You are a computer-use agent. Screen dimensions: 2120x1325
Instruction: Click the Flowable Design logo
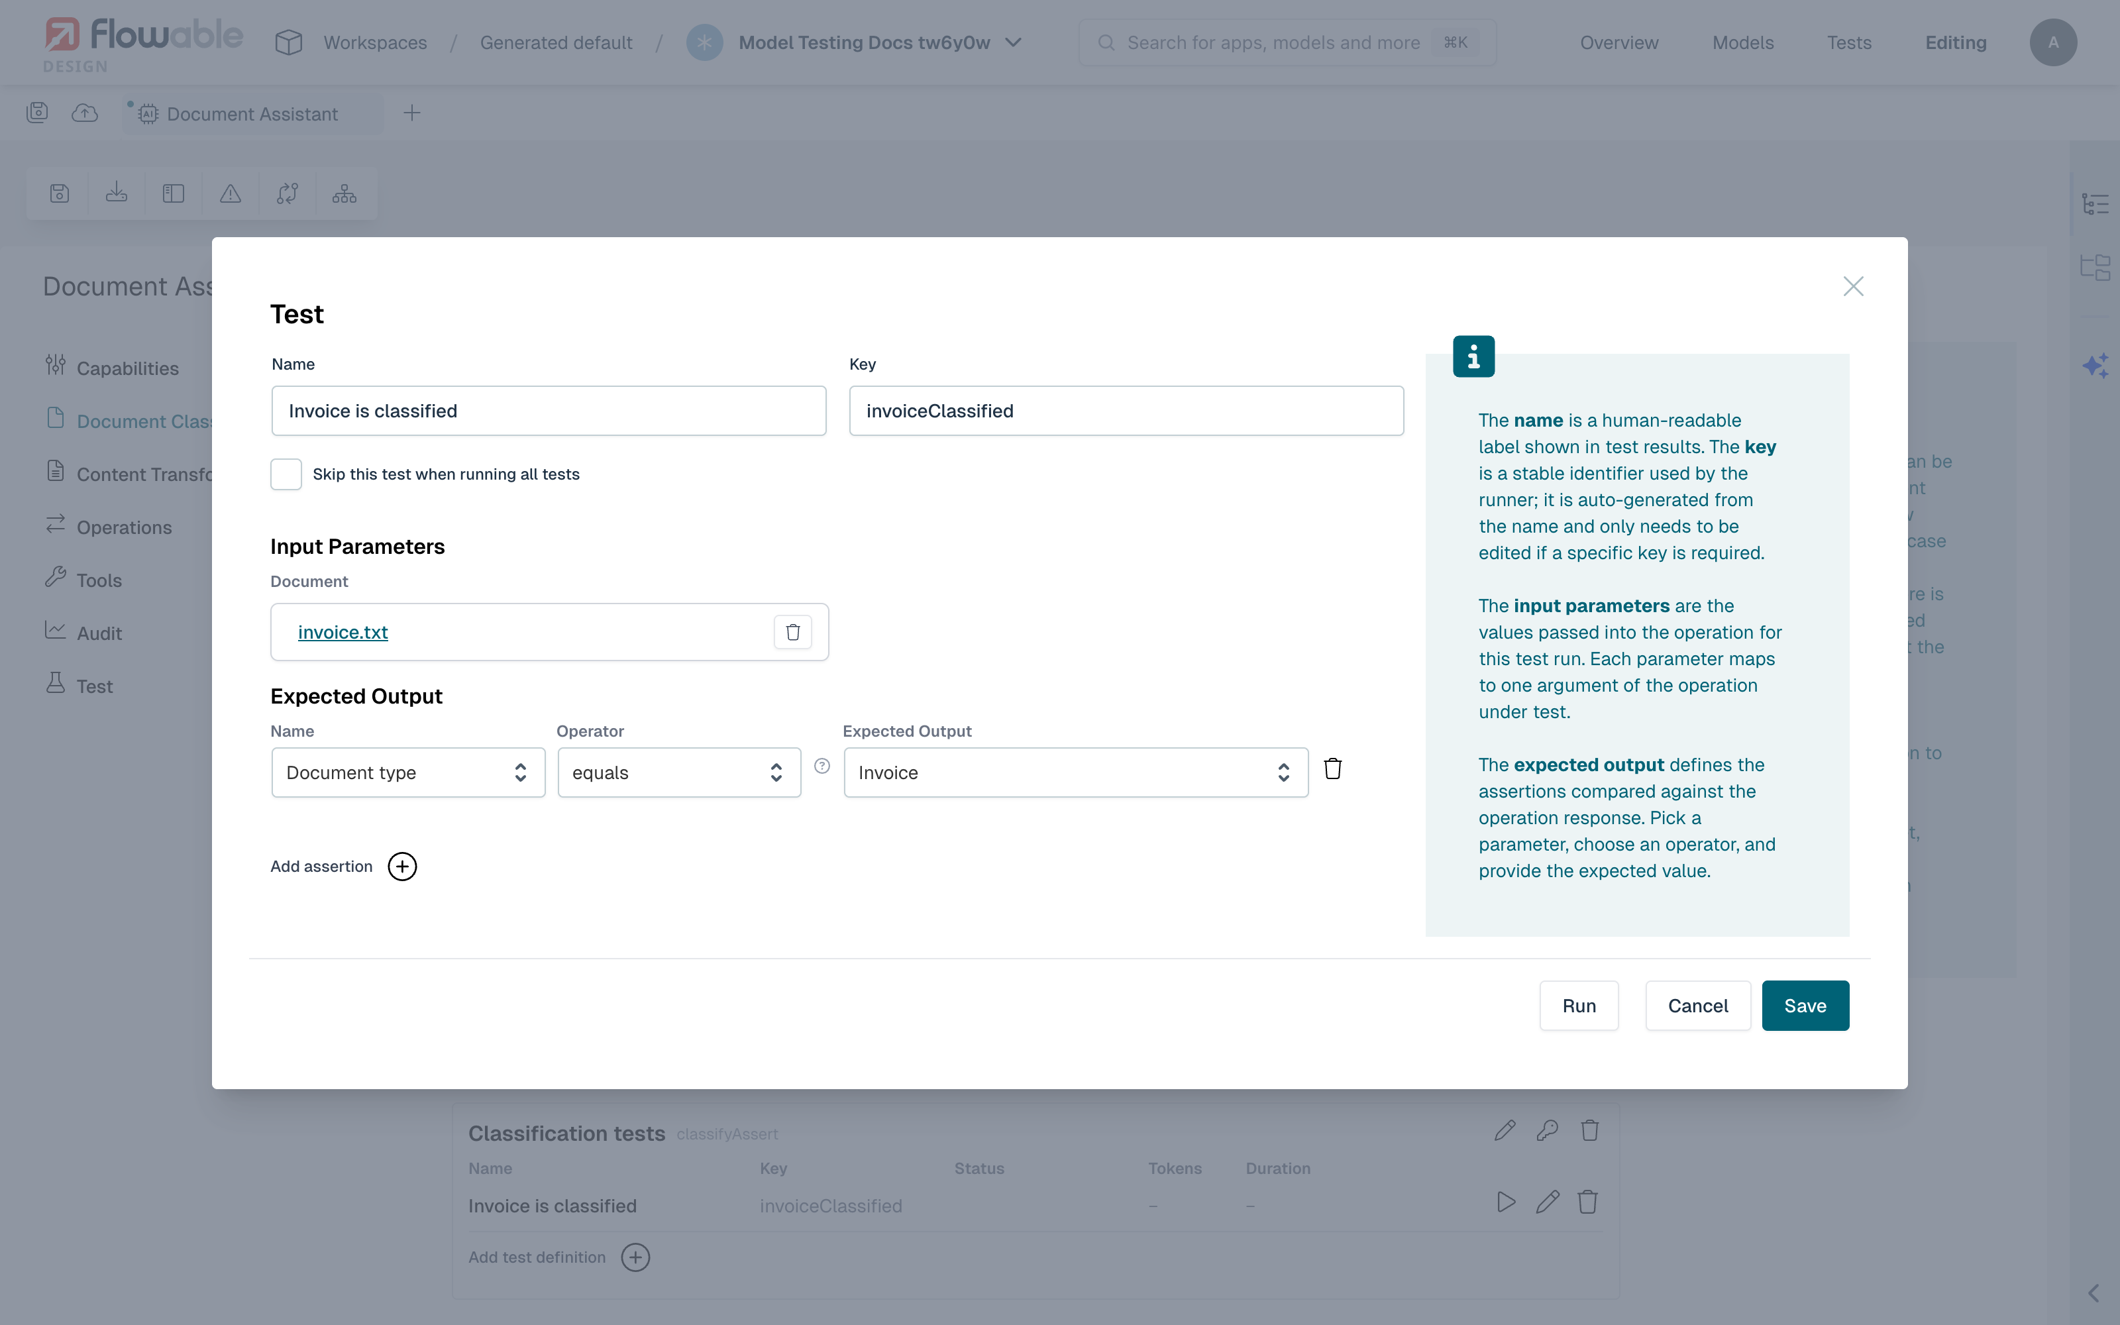[x=144, y=44]
